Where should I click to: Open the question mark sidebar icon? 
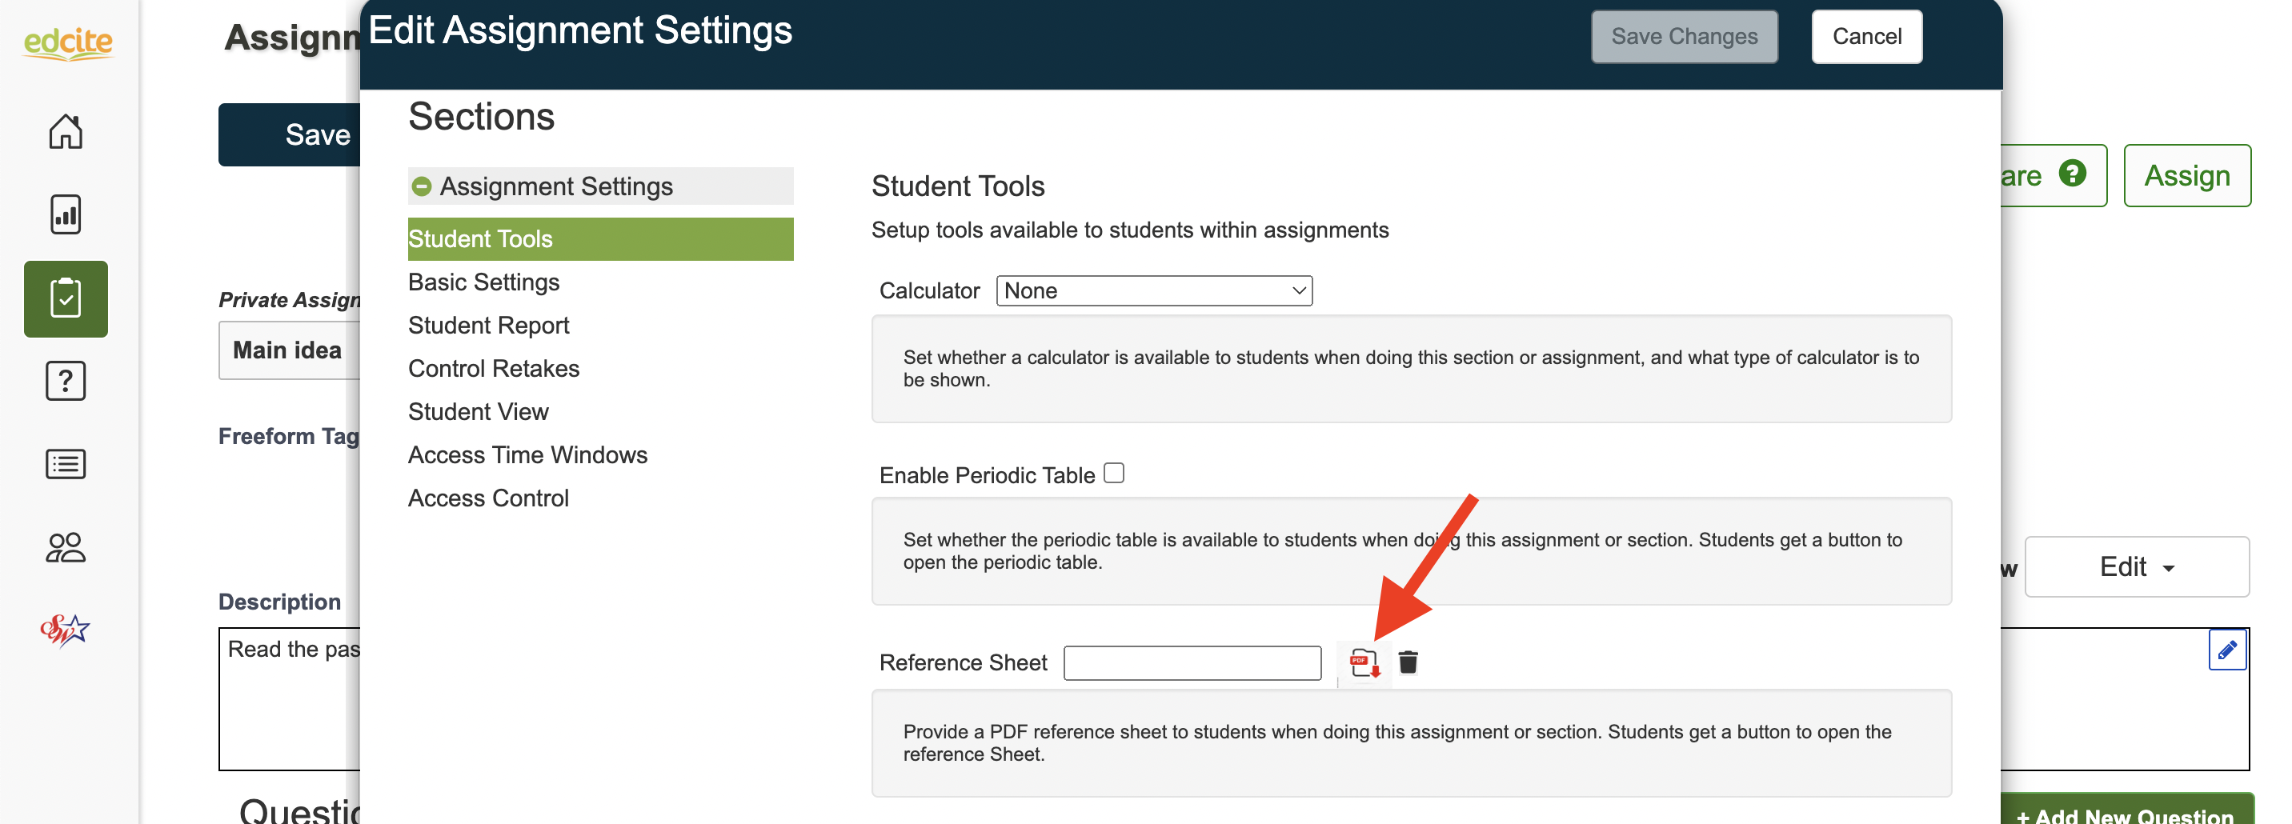click(x=66, y=381)
